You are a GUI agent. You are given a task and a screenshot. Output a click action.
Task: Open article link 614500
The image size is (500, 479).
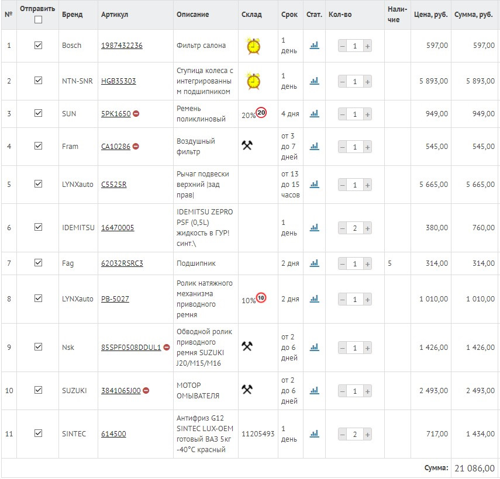click(x=113, y=434)
